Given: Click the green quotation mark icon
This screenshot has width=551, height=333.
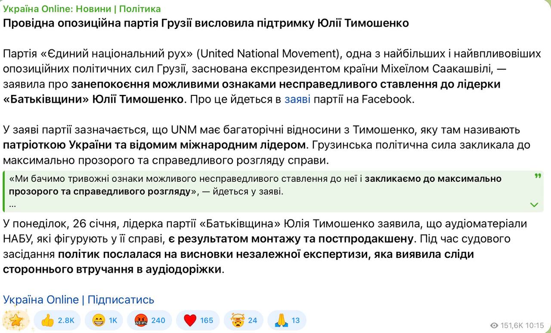Looking at the screenshot, I should pyautogui.click(x=537, y=176).
